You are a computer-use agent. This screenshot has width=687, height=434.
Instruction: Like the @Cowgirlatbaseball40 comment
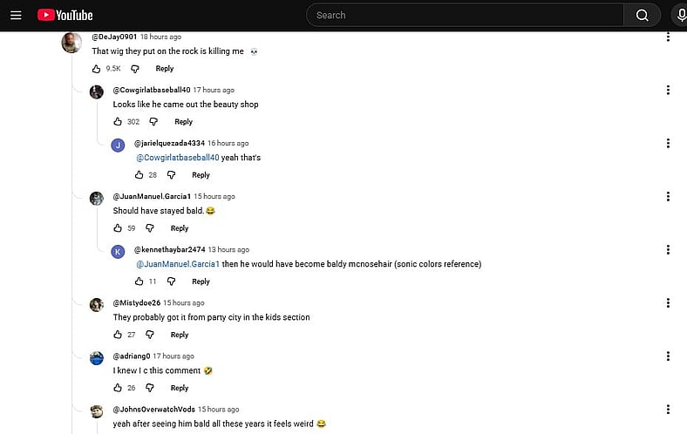[118, 122]
